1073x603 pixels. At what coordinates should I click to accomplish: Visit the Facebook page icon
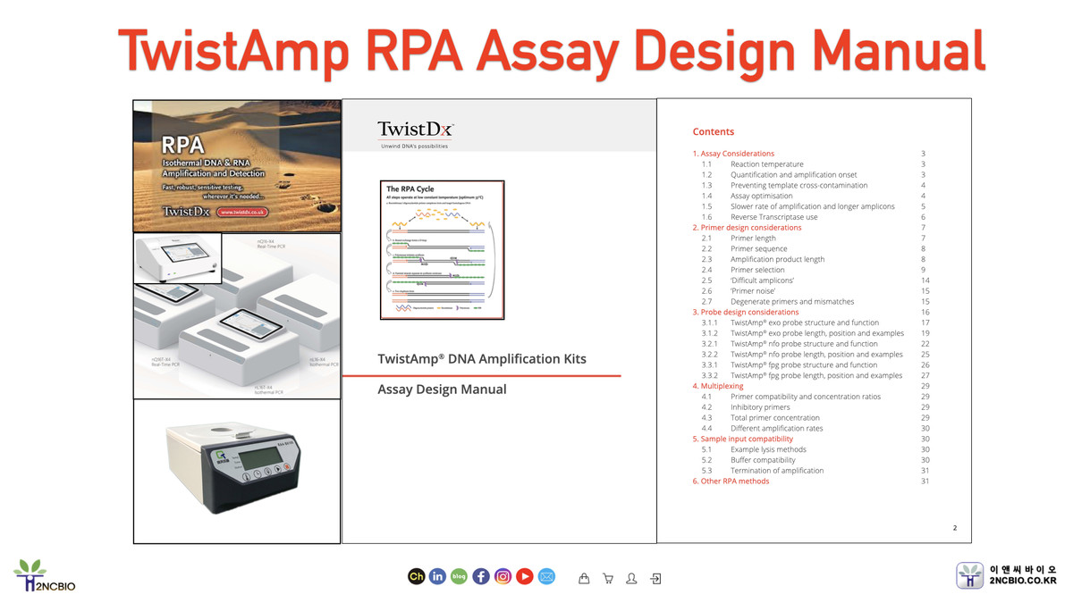click(x=481, y=577)
